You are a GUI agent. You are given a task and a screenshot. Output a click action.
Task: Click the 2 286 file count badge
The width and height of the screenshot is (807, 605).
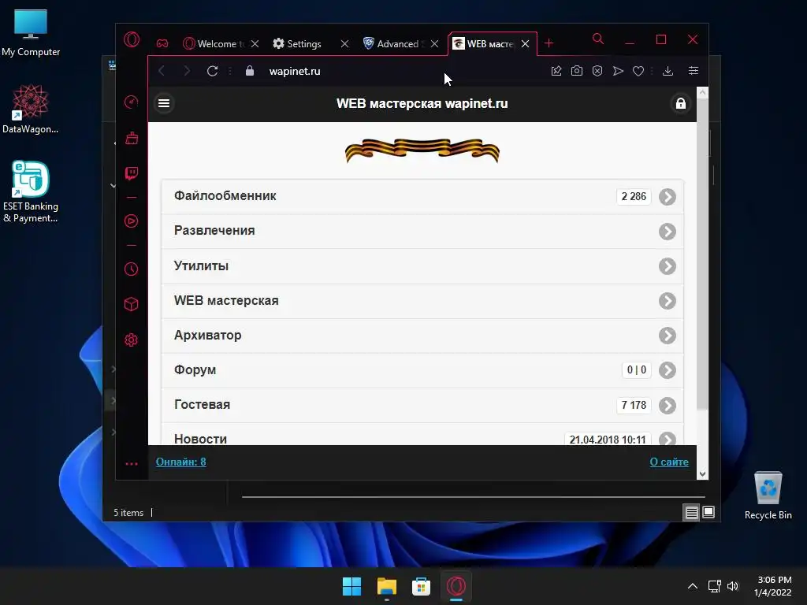click(634, 196)
